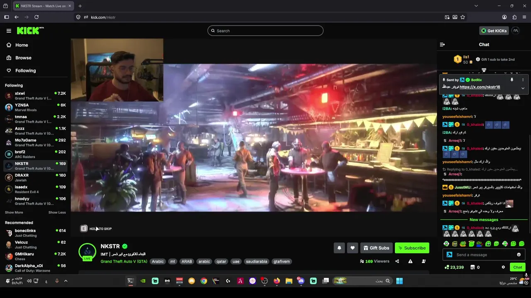Click the Subscribe button
This screenshot has height=298, width=531.
coord(412,248)
